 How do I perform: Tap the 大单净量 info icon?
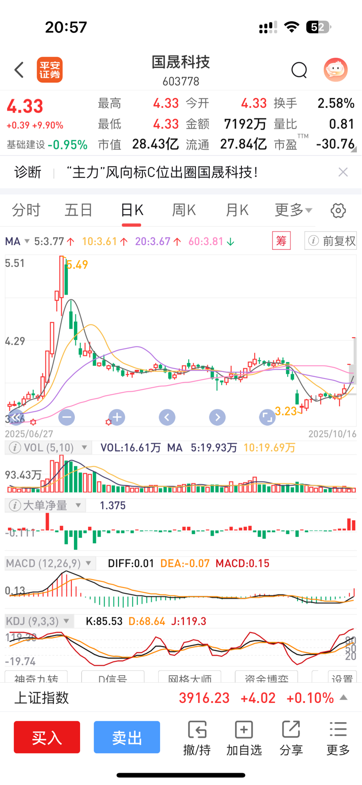point(15,505)
